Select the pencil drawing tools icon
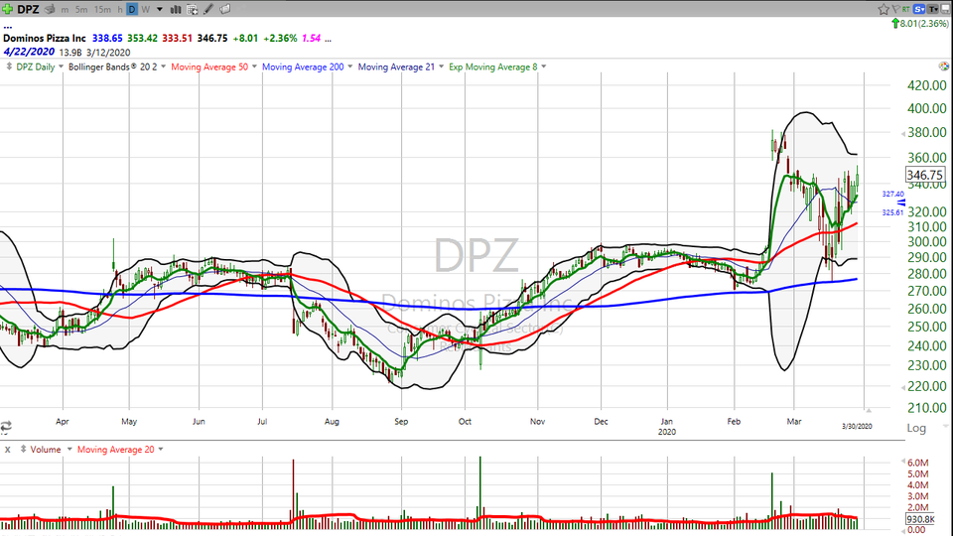The image size is (953, 536). [208, 9]
